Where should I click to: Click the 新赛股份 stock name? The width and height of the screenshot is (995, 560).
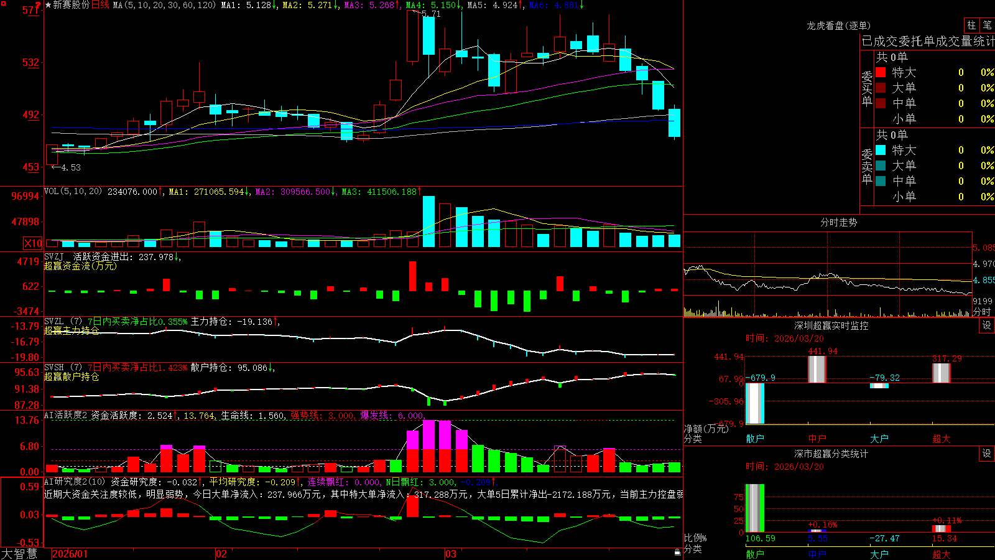point(71,5)
